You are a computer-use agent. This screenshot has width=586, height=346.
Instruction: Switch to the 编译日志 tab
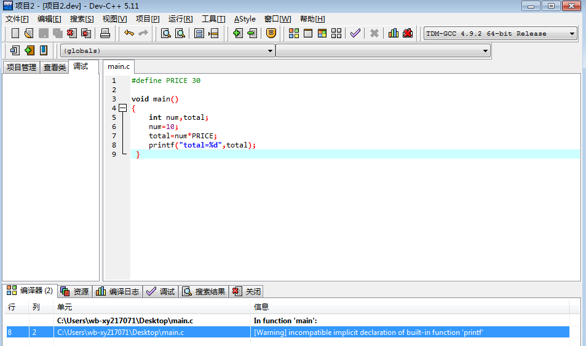117,291
